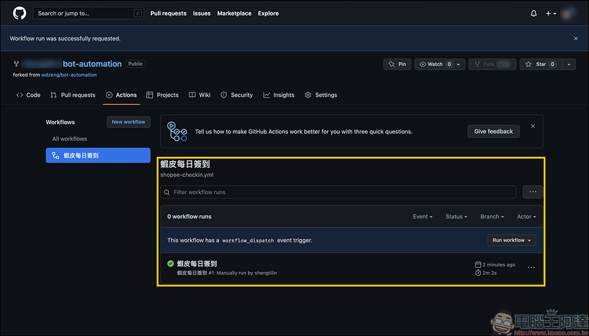Open the workflow options menu beside filter
Image resolution: width=589 pixels, height=336 pixels.
point(532,192)
